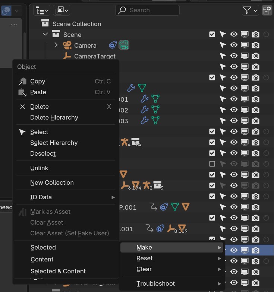
Task: Toggle Scene collection holdout circle
Action: 266,34
